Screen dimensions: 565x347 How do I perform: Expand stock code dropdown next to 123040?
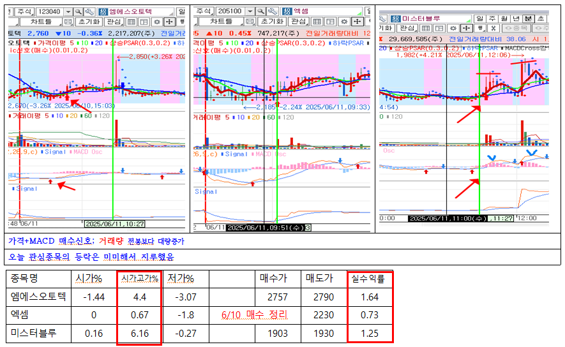pyautogui.click(x=68, y=11)
